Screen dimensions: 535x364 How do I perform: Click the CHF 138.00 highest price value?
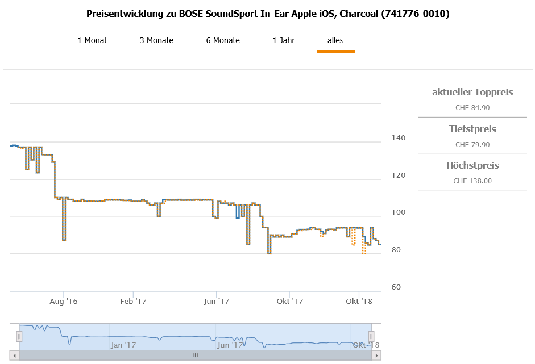pos(472,181)
